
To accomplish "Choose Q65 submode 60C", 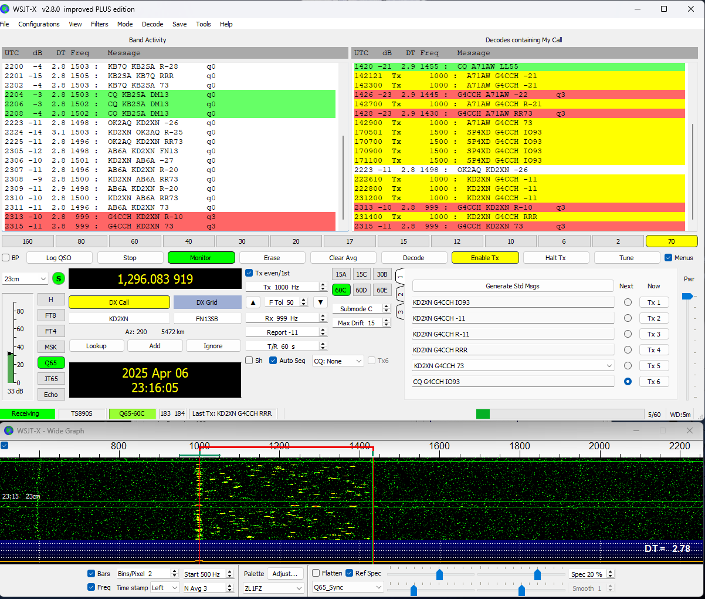I will coord(341,290).
